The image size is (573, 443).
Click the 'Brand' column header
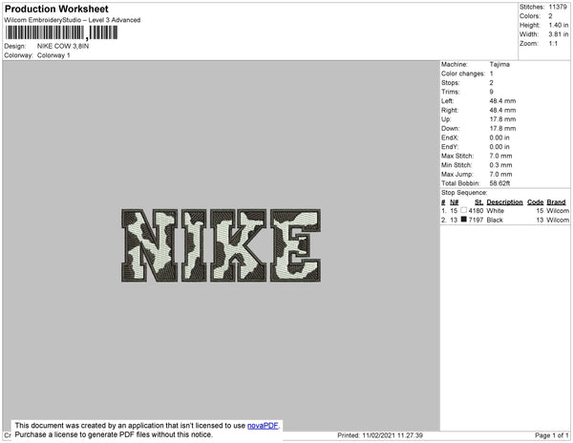click(x=556, y=202)
